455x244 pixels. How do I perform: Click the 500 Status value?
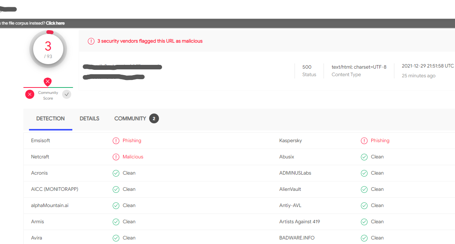(307, 67)
